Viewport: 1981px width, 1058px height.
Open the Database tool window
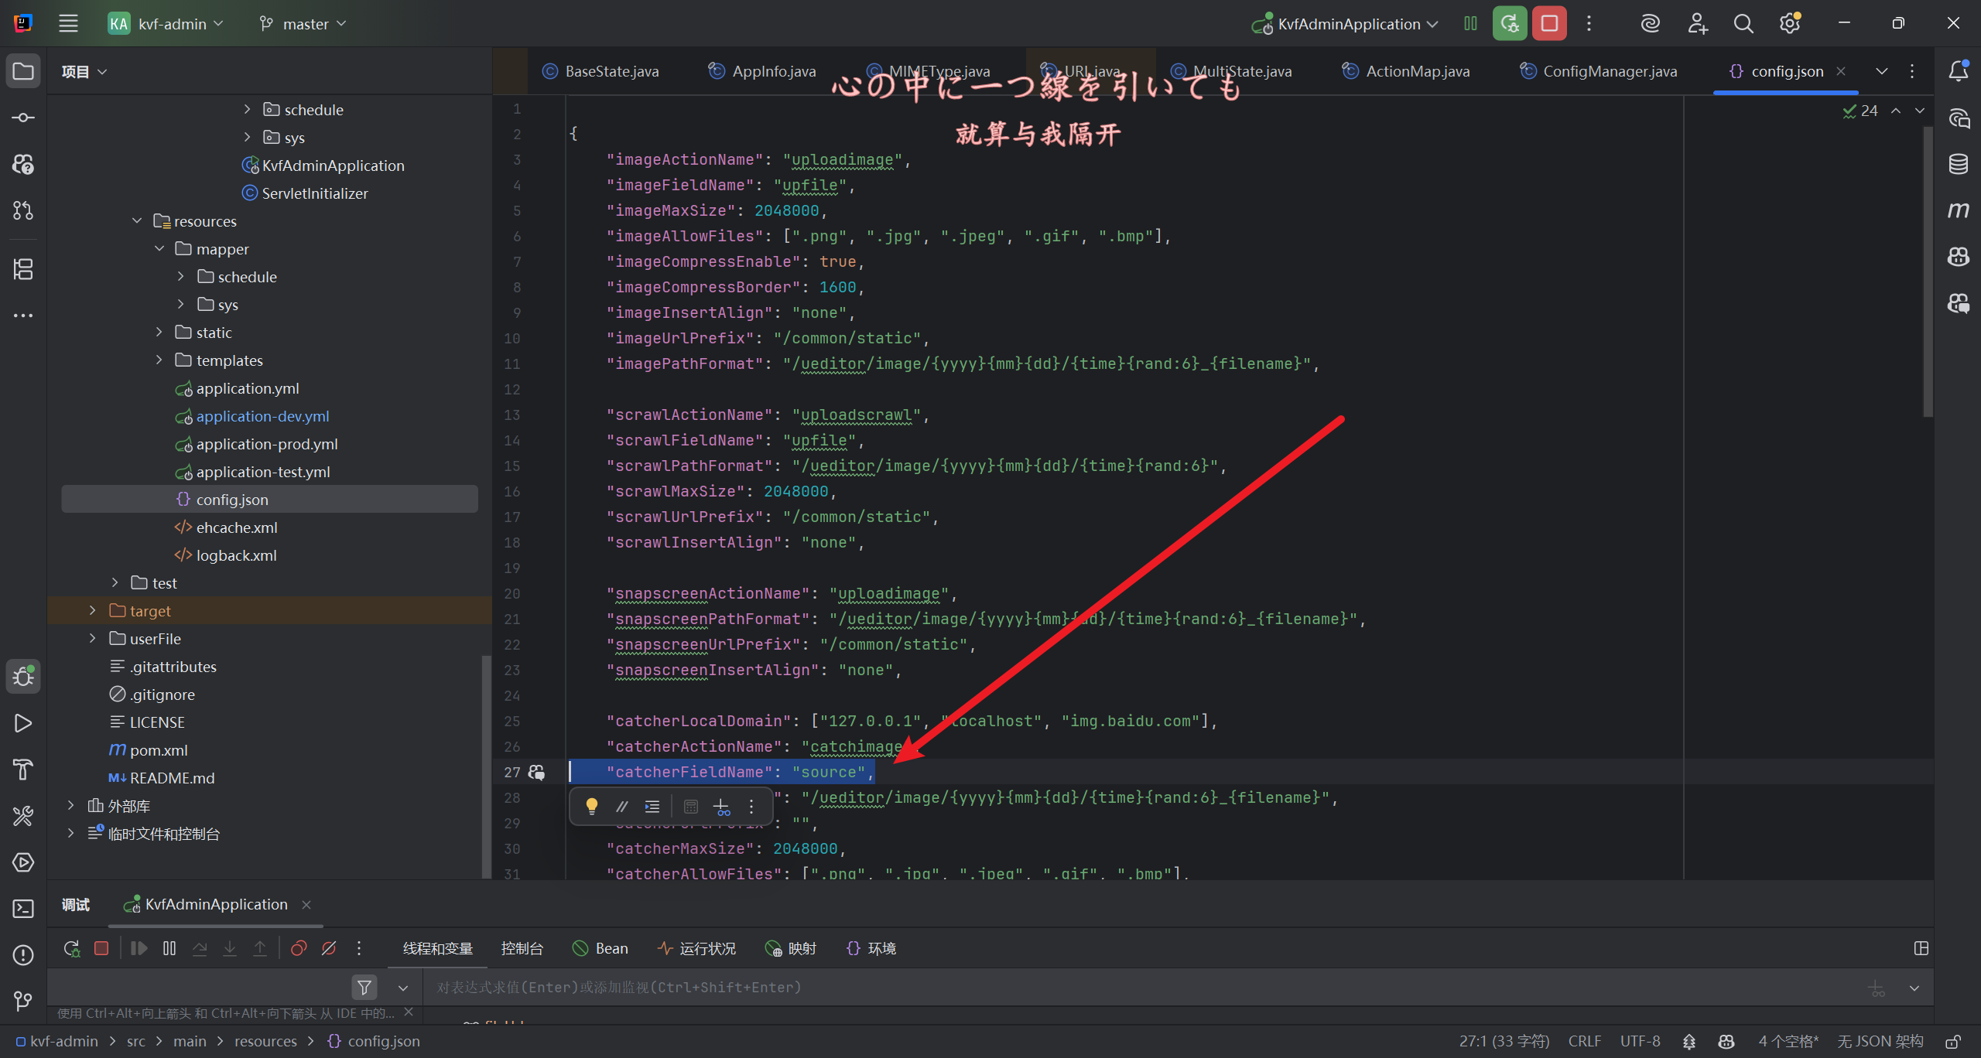(1959, 164)
